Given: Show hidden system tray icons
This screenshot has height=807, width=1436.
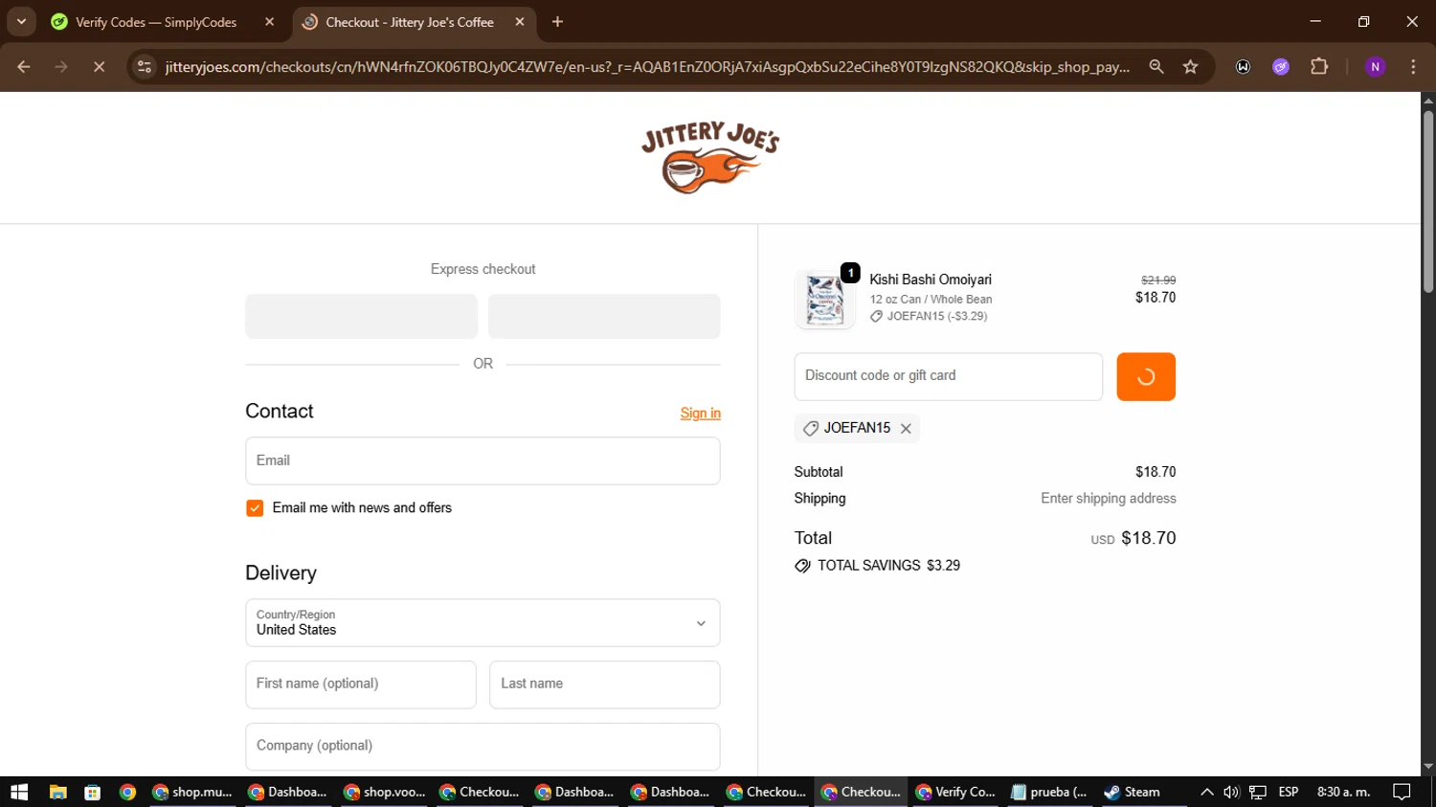Looking at the screenshot, I should pyautogui.click(x=1207, y=792).
